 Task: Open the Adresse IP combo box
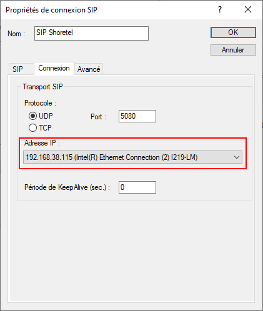click(132, 157)
